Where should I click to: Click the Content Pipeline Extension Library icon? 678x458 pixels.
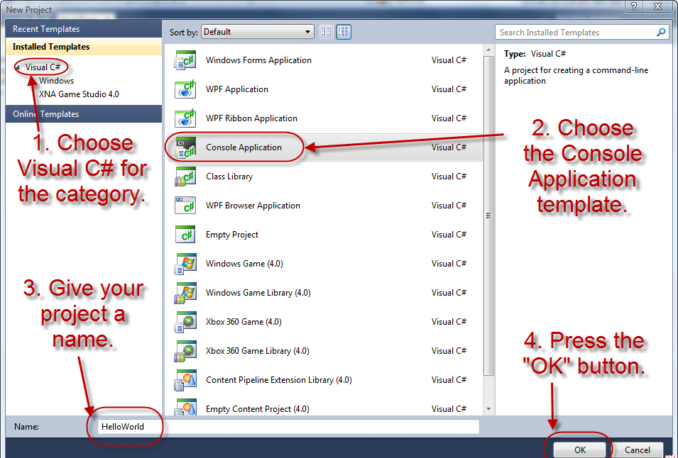tap(185, 380)
